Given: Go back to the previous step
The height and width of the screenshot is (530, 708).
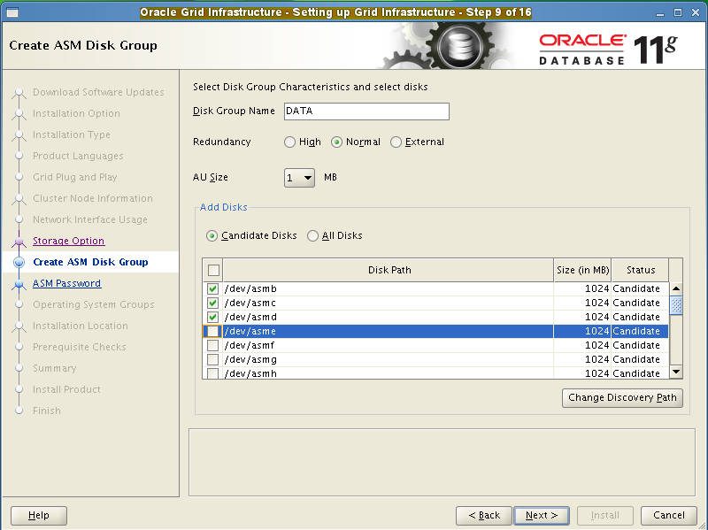Looking at the screenshot, I should 483,515.
